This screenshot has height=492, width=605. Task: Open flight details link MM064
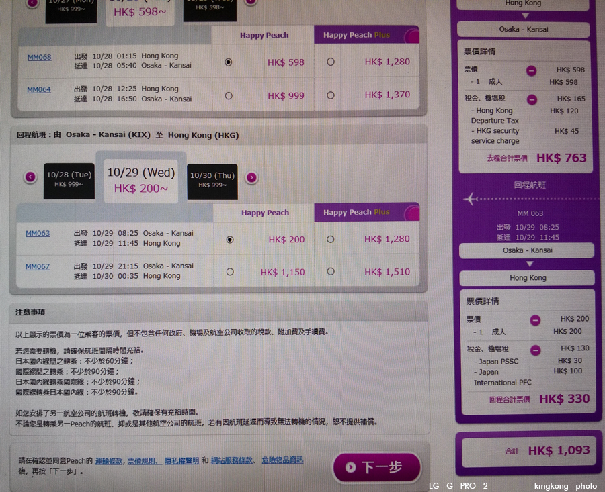pyautogui.click(x=39, y=90)
